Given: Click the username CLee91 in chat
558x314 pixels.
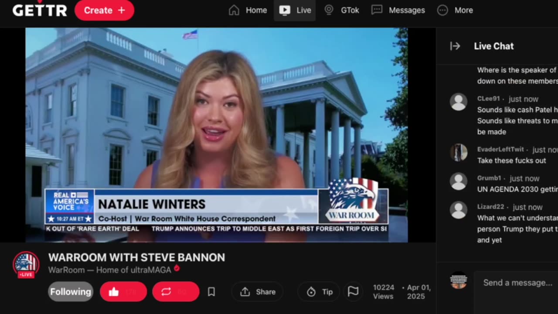Looking at the screenshot, I should coord(488,99).
